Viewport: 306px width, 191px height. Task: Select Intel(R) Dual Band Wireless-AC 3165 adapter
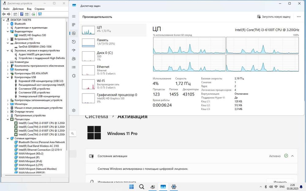pyautogui.click(x=39, y=146)
